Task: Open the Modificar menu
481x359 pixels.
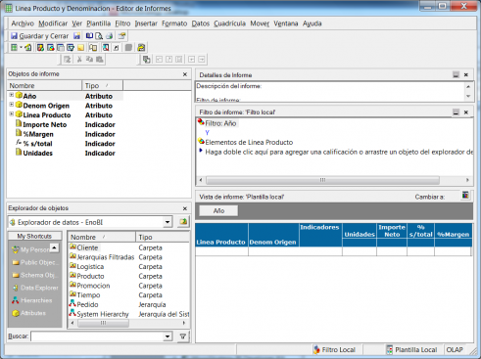Action: coord(53,23)
